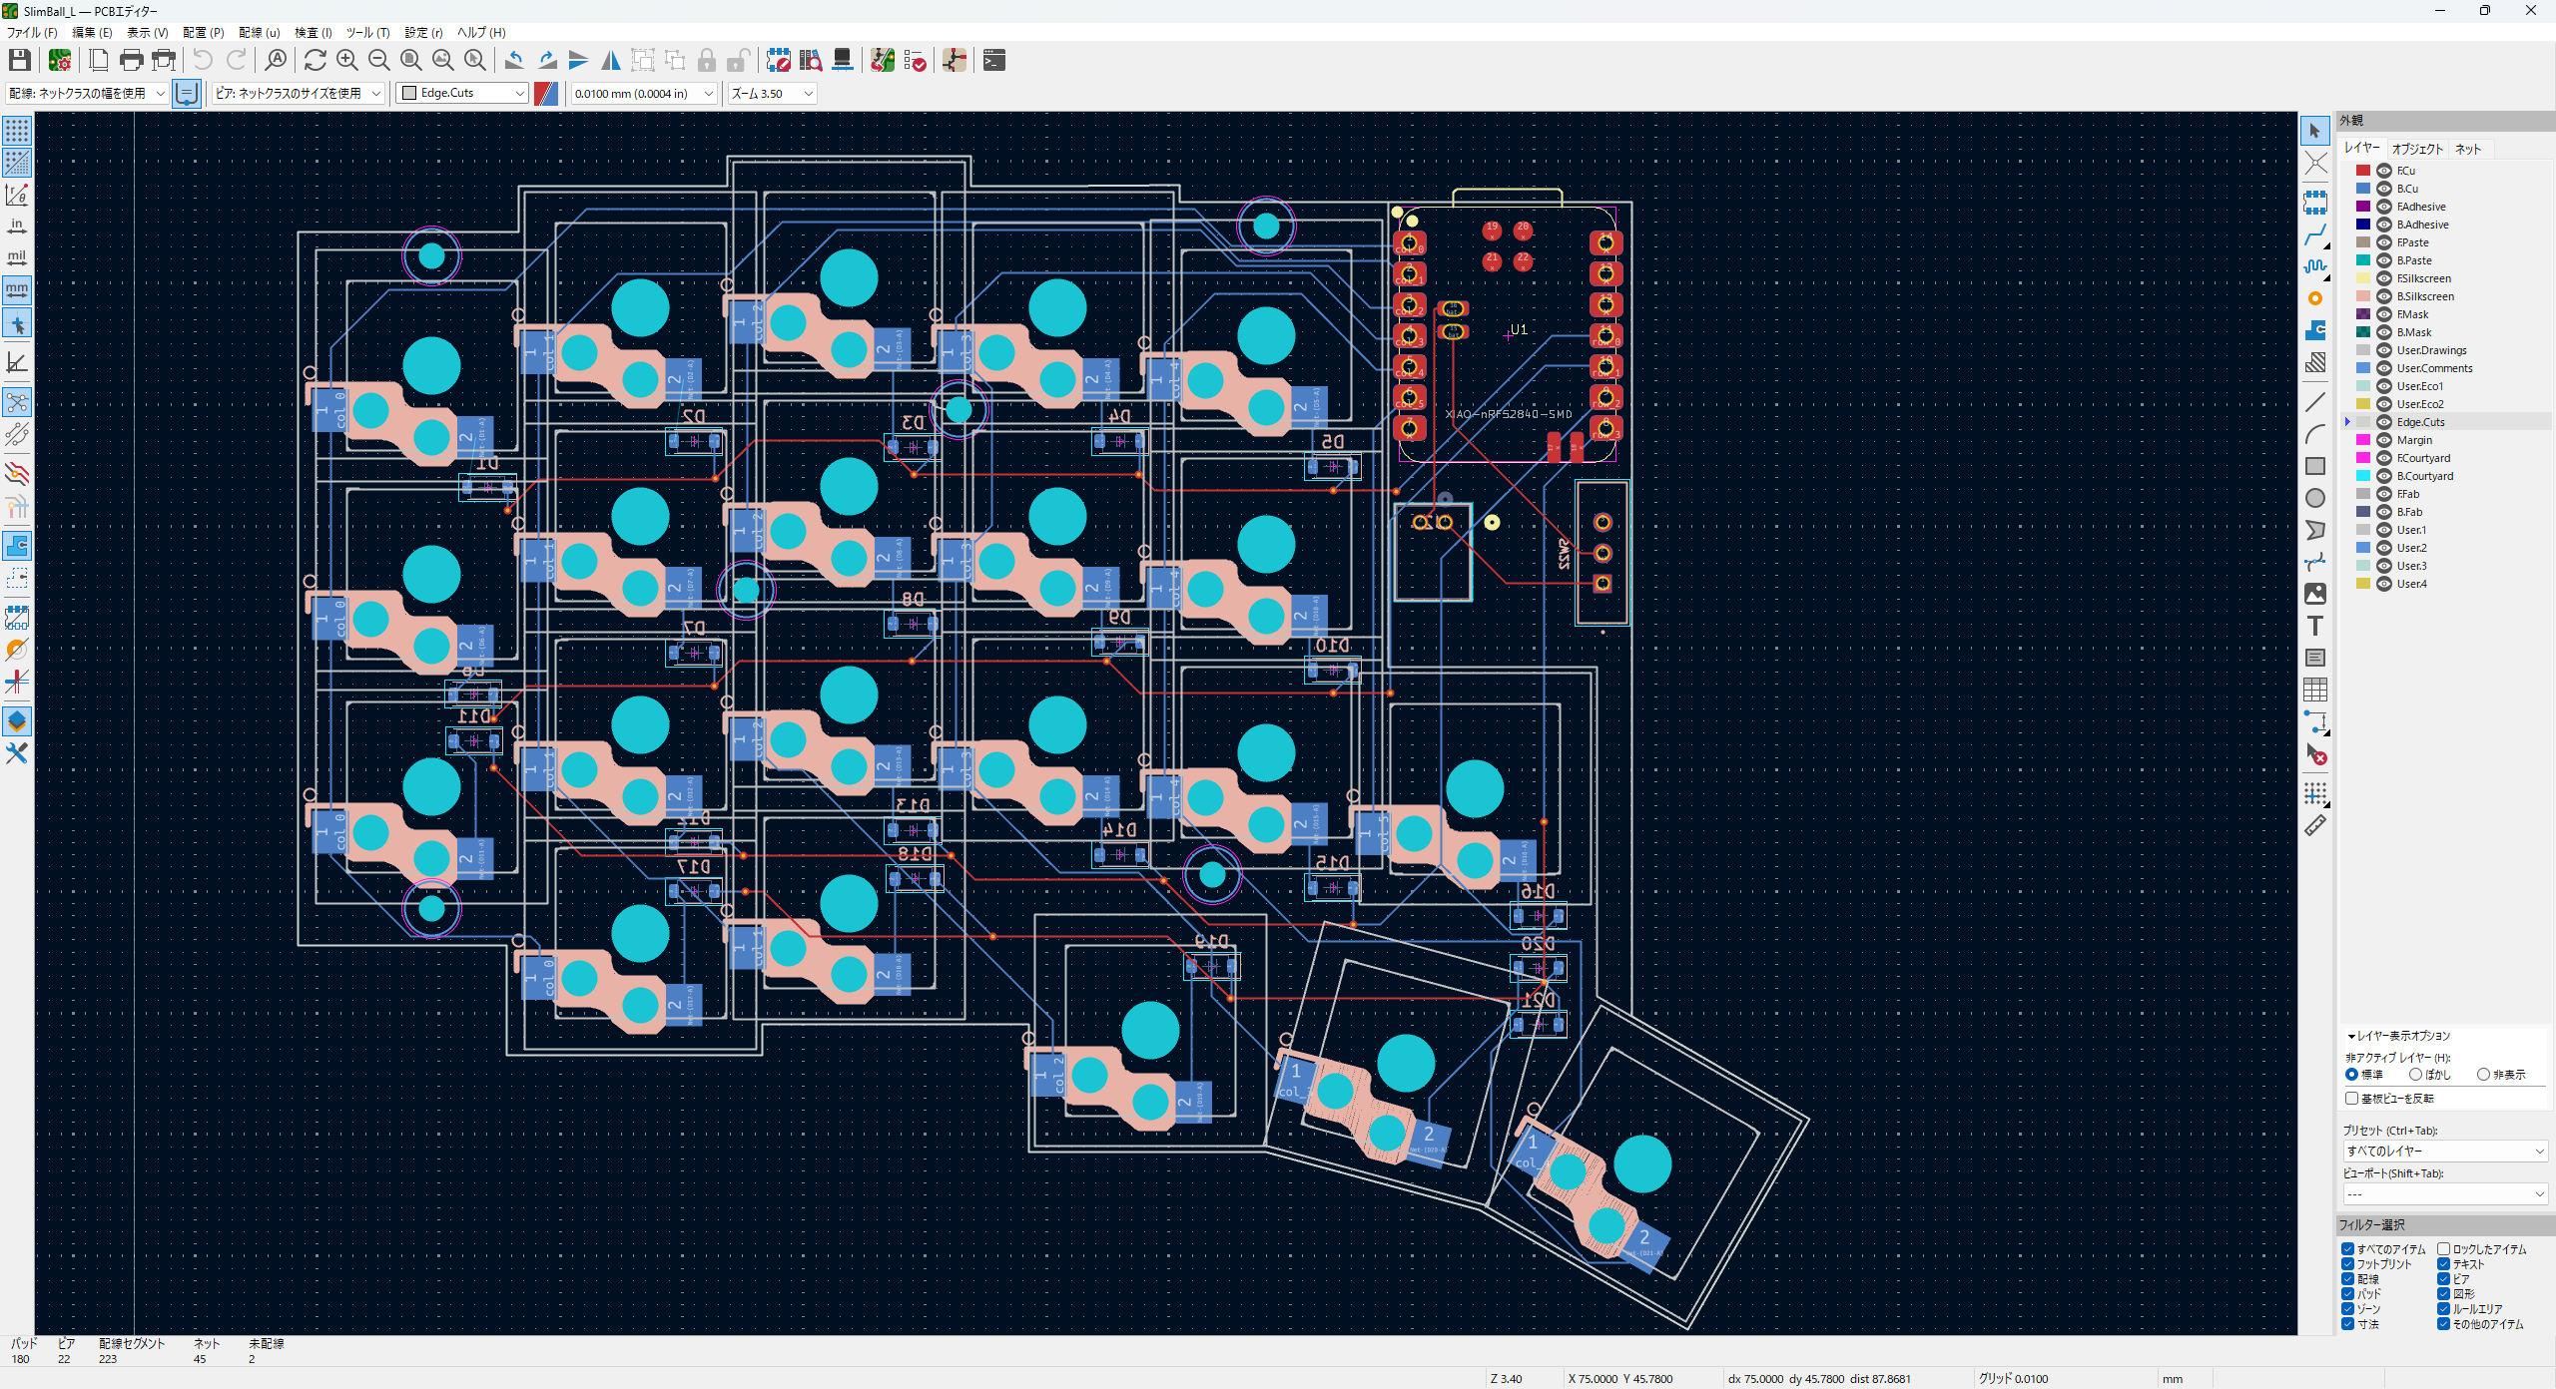Click the B.Cu layer color swatch
Screen dimensions: 2556x1389
pyautogui.click(x=2362, y=189)
